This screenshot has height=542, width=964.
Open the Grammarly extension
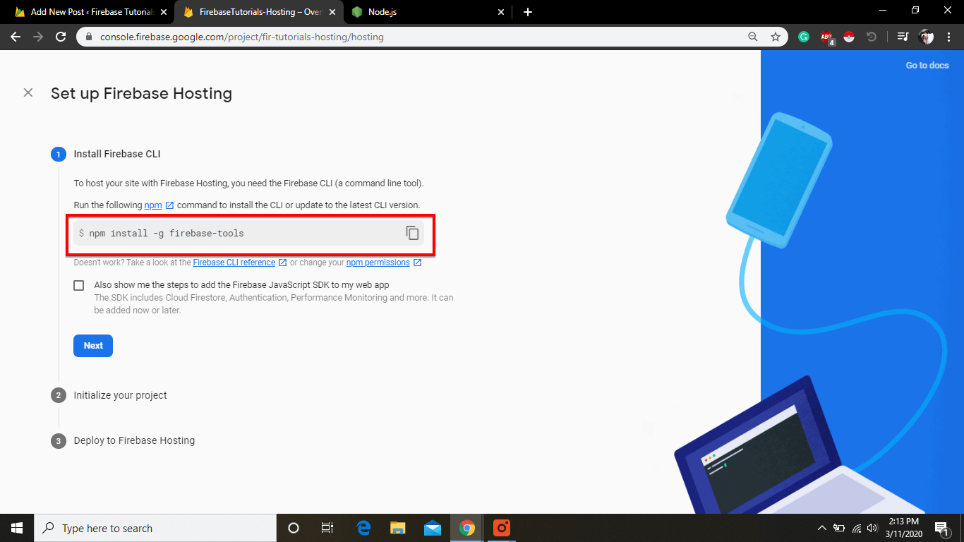coord(804,37)
